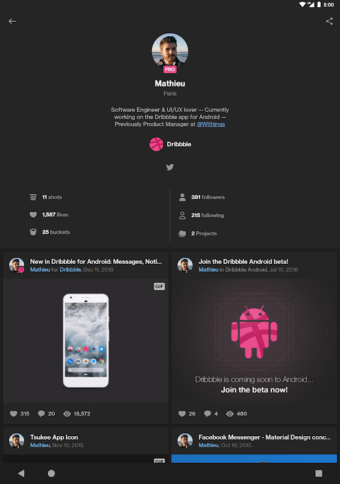
Task: Tap the comment bubble showing 4 comments
Action: pos(208,414)
